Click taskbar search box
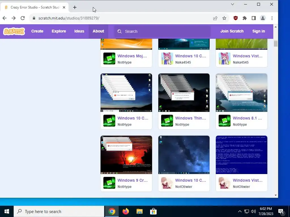The image size is (290, 217). 59,211
